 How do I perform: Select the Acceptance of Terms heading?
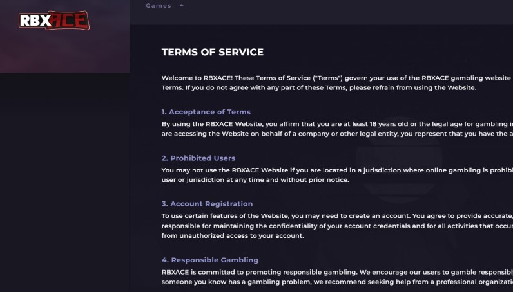(x=206, y=112)
